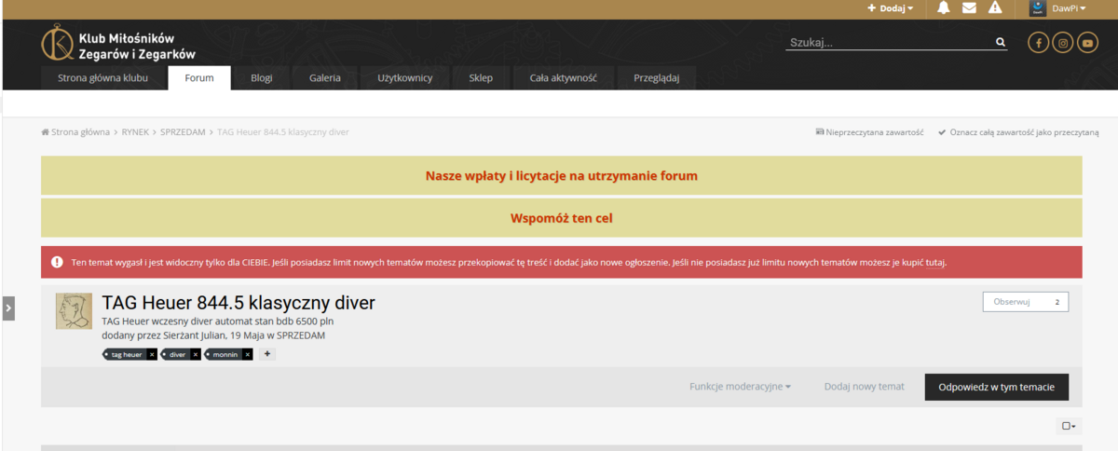Viewport: 1118px width, 451px height.
Task: Add a new tag with plus icon
Action: tap(266, 354)
